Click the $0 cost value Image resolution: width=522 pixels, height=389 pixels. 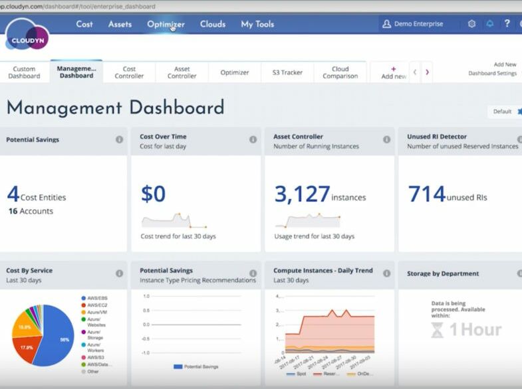153,194
